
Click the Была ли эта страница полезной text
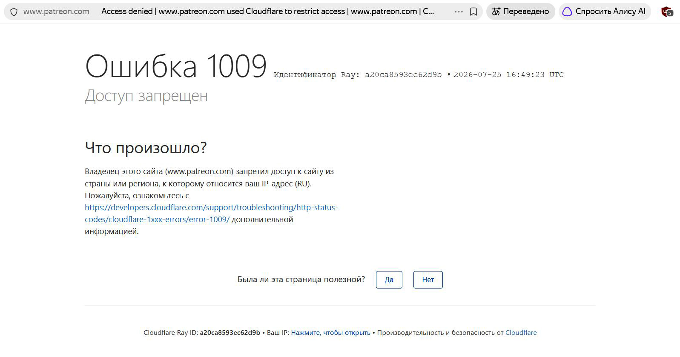click(301, 280)
